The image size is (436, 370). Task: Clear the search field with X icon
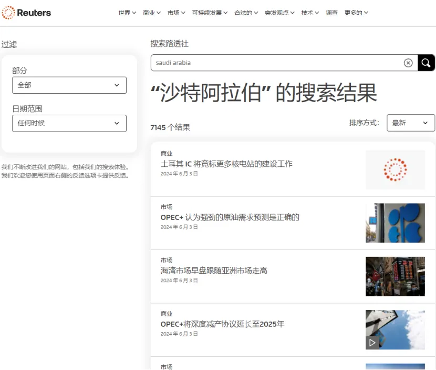click(408, 63)
